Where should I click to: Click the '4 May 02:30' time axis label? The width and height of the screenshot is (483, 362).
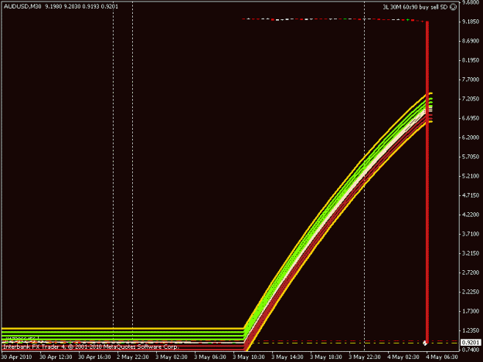(403, 357)
